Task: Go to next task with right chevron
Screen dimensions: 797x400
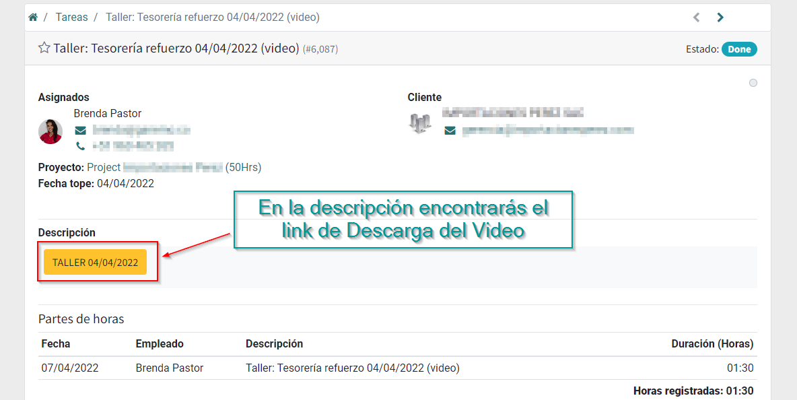Action: (x=720, y=18)
